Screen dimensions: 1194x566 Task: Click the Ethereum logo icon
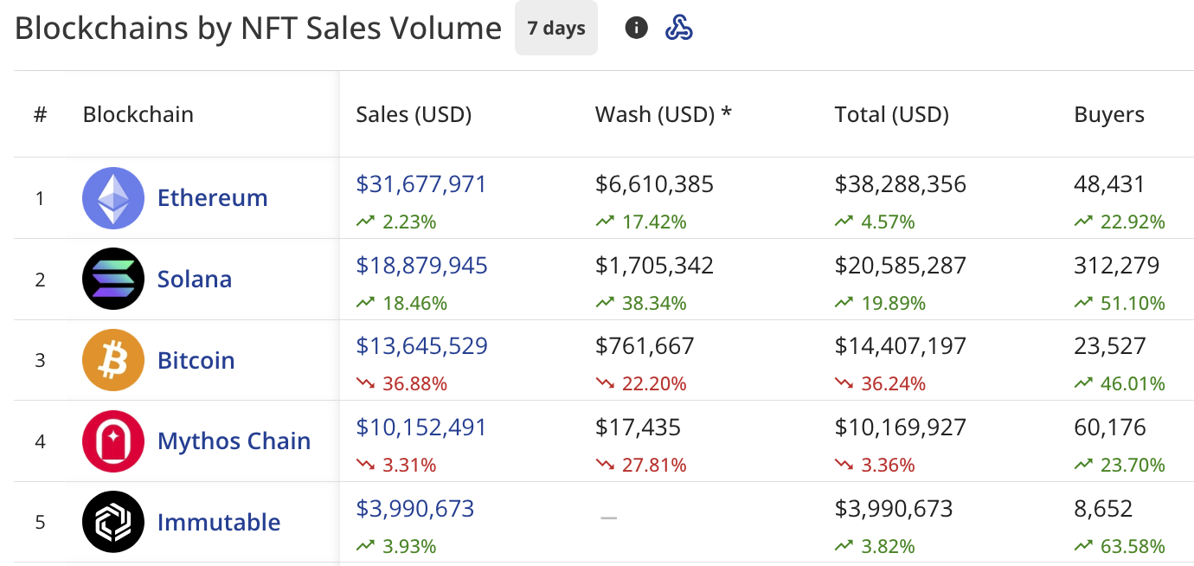(x=113, y=198)
